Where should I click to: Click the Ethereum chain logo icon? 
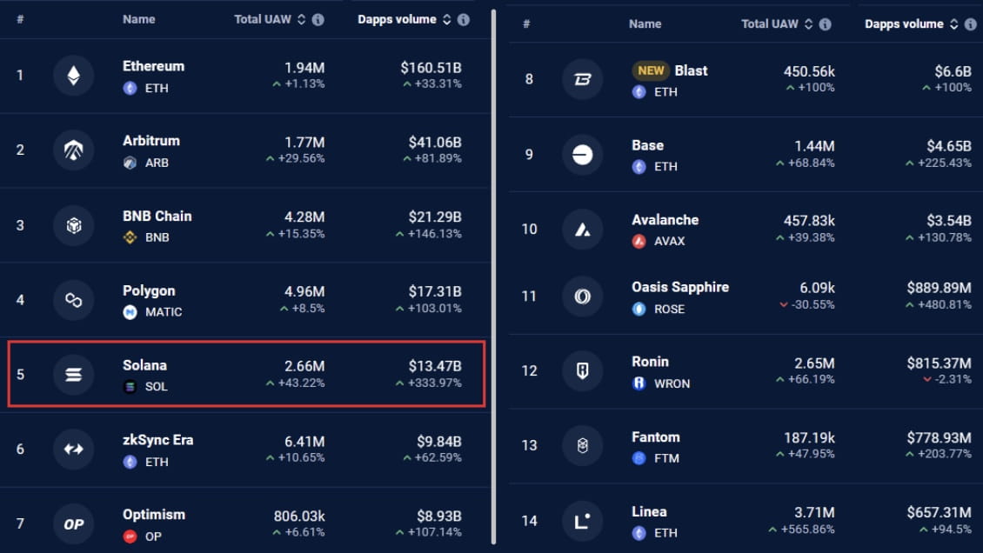point(73,76)
